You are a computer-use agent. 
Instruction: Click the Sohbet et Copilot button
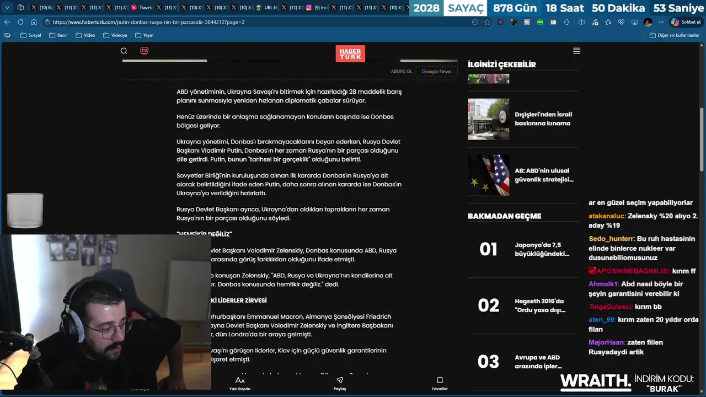(686, 22)
